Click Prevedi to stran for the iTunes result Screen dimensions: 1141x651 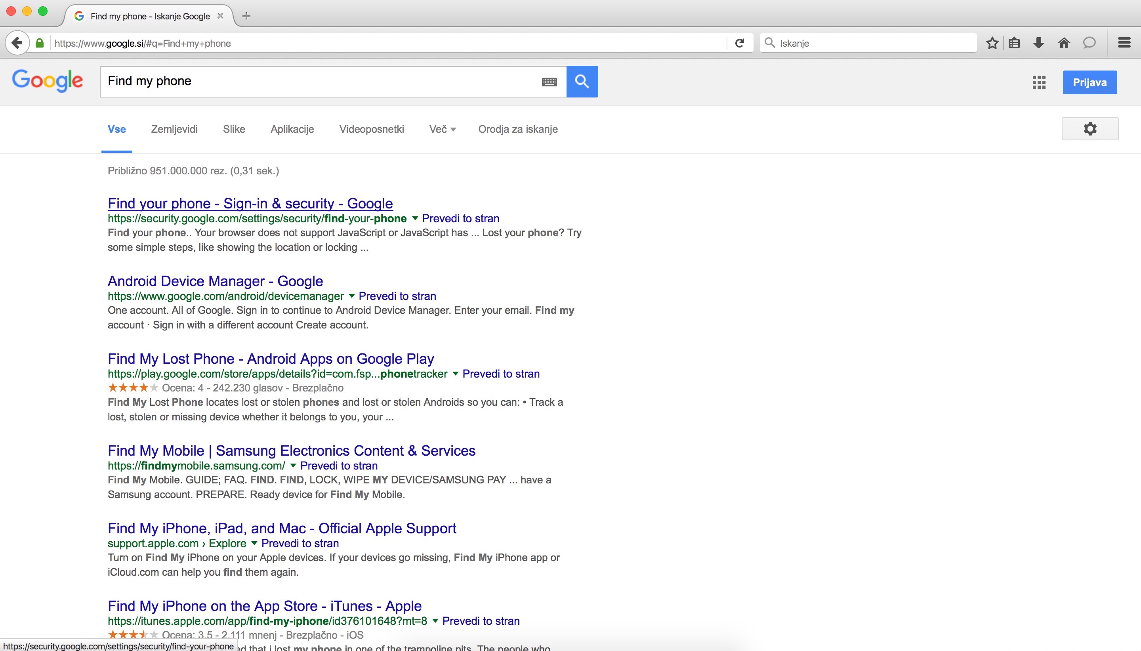[x=481, y=621]
